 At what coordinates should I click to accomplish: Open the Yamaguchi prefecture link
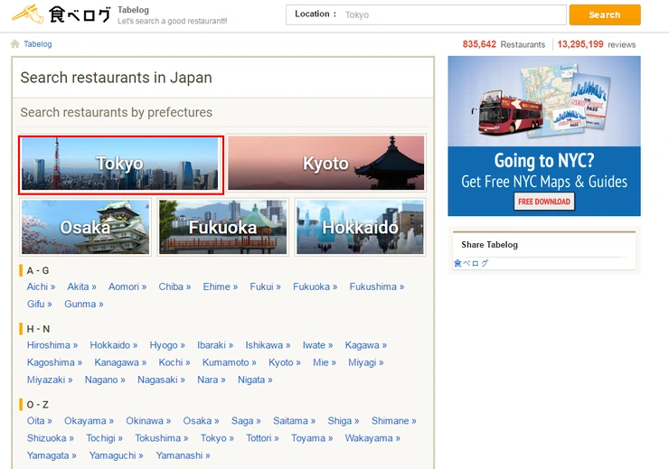click(116, 455)
